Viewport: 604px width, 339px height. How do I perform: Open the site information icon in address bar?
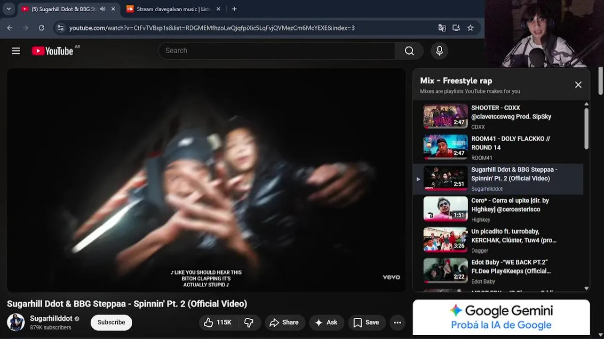pyautogui.click(x=60, y=28)
